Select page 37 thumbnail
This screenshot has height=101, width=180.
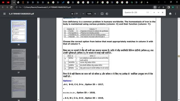[x=19, y=59]
